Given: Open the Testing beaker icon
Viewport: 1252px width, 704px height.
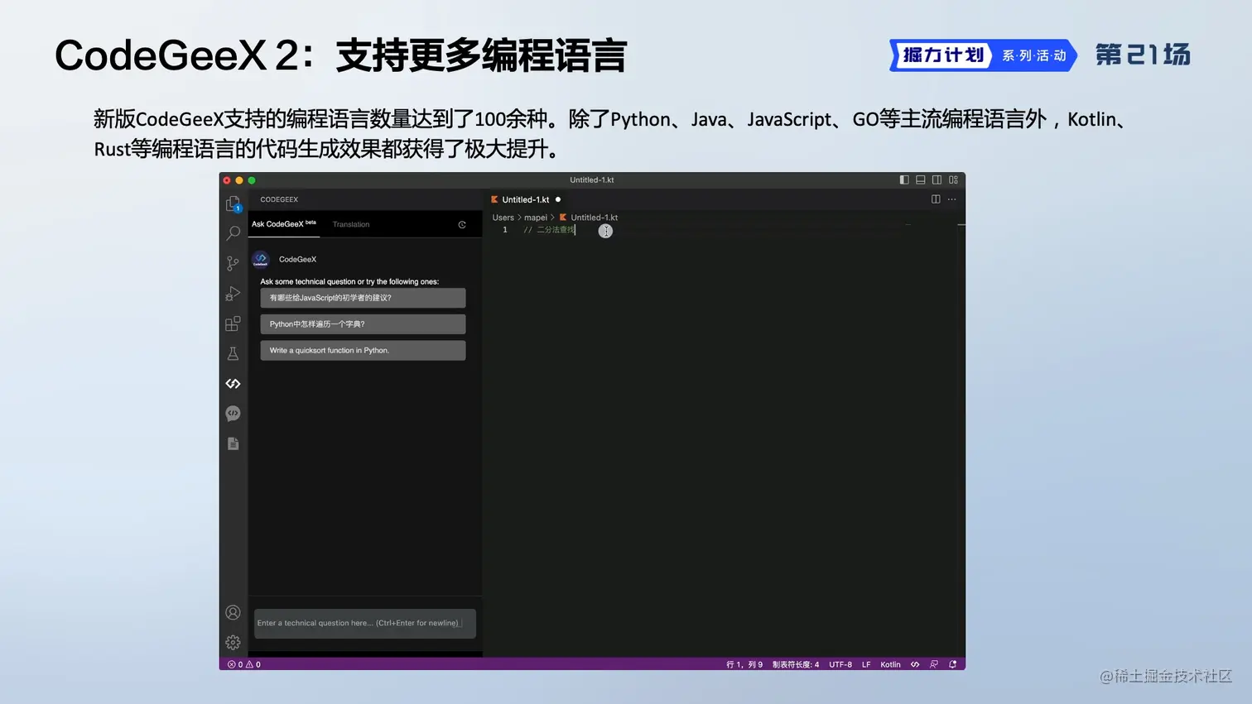Looking at the screenshot, I should pos(233,352).
